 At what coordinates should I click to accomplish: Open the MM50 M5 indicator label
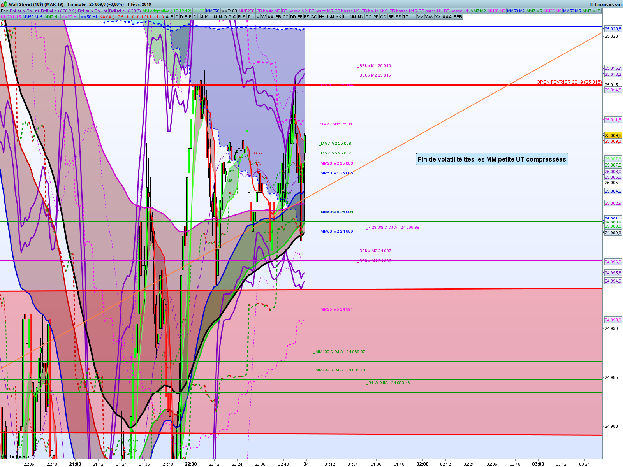[x=572, y=11]
